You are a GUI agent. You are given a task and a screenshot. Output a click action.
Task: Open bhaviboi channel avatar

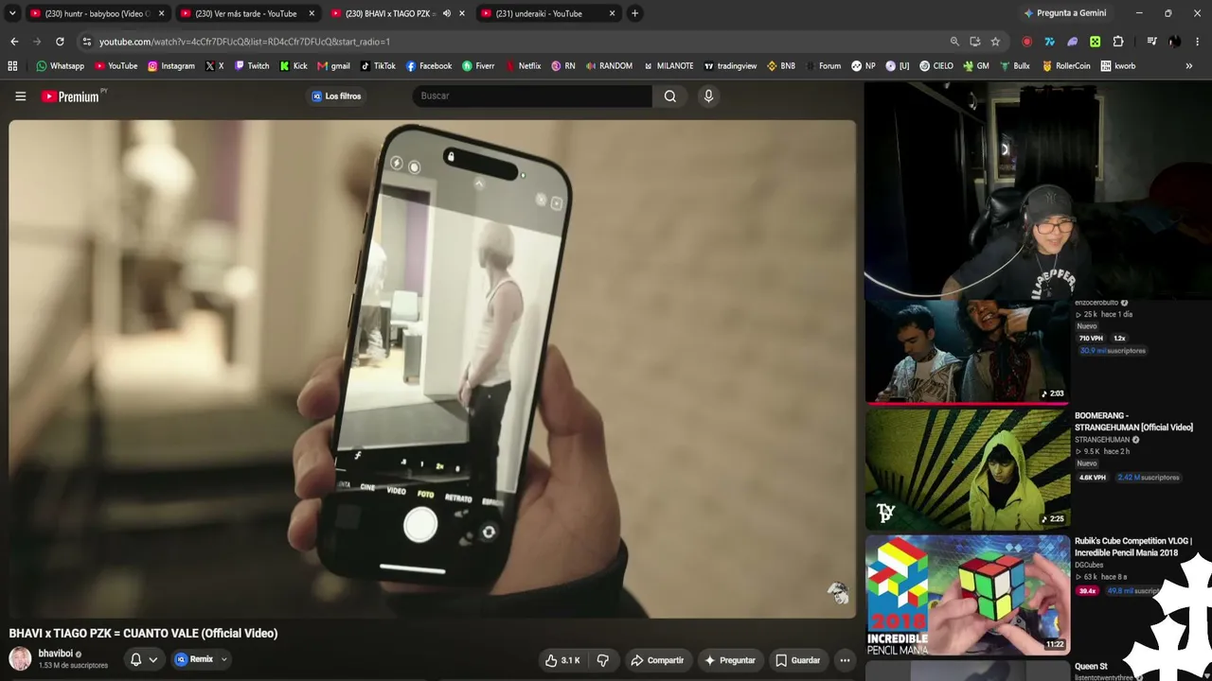pos(20,658)
